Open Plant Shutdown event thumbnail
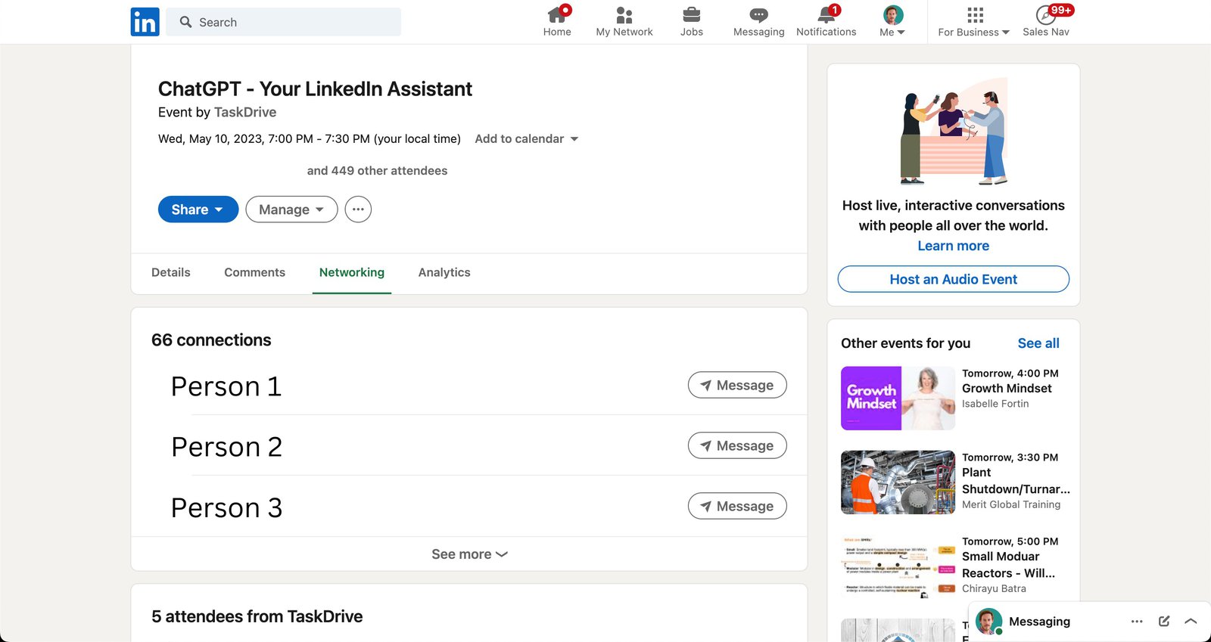Screen dimensions: 1211x642 [x=898, y=482]
